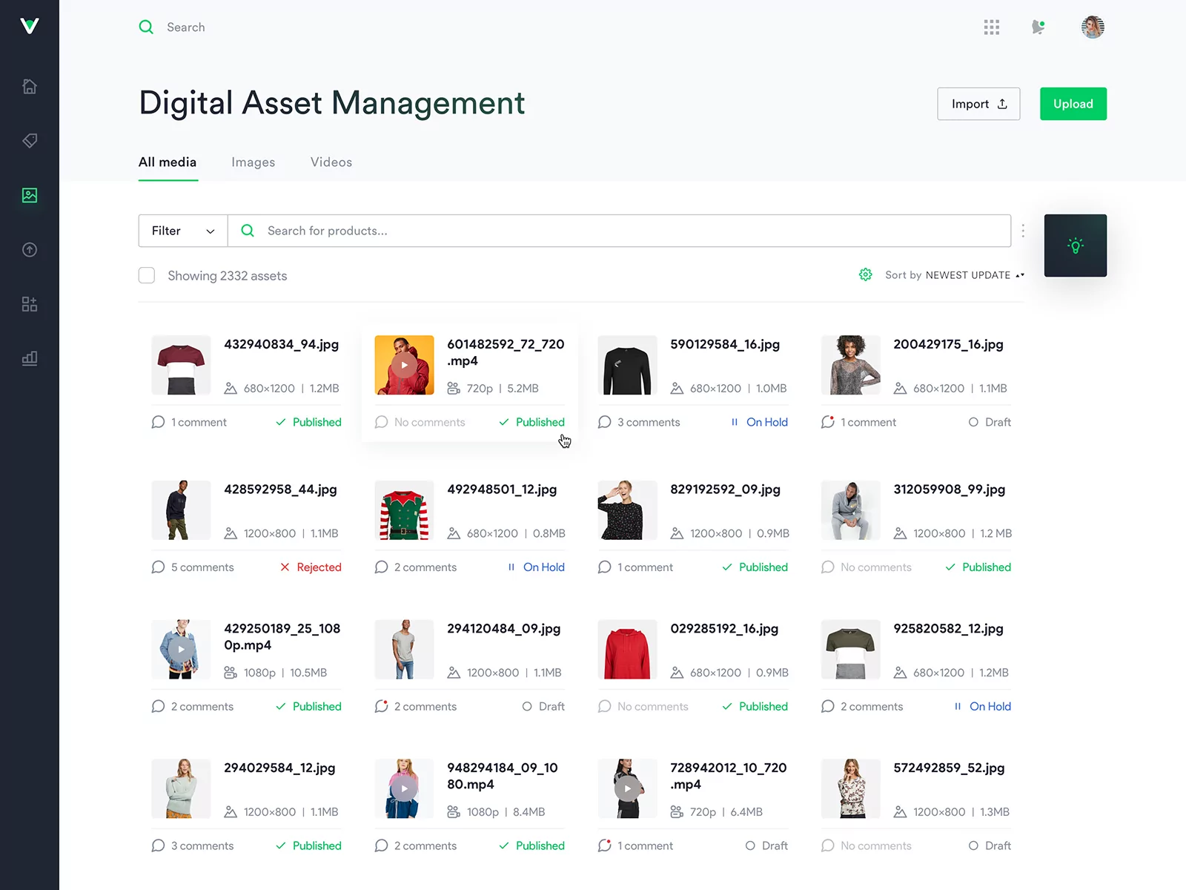This screenshot has width=1186, height=890.
Task: Click the file name 728942012_10_720.mp4
Action: click(x=729, y=776)
